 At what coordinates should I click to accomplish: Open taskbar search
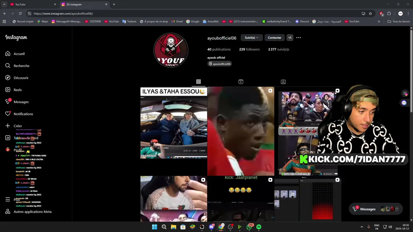(x=164, y=227)
